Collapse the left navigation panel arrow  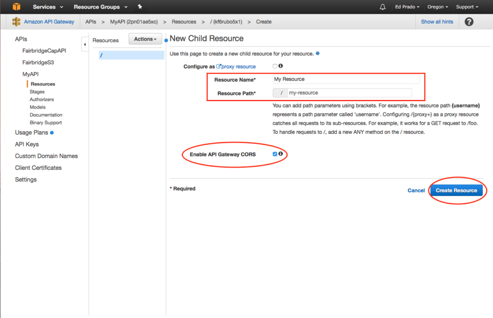(x=85, y=44)
